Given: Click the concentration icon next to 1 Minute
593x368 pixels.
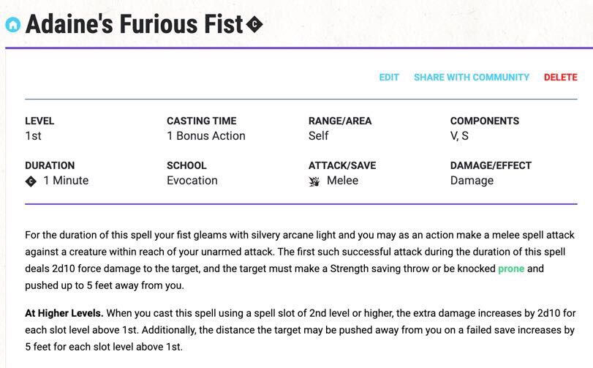Looking at the screenshot, I should 31,181.
